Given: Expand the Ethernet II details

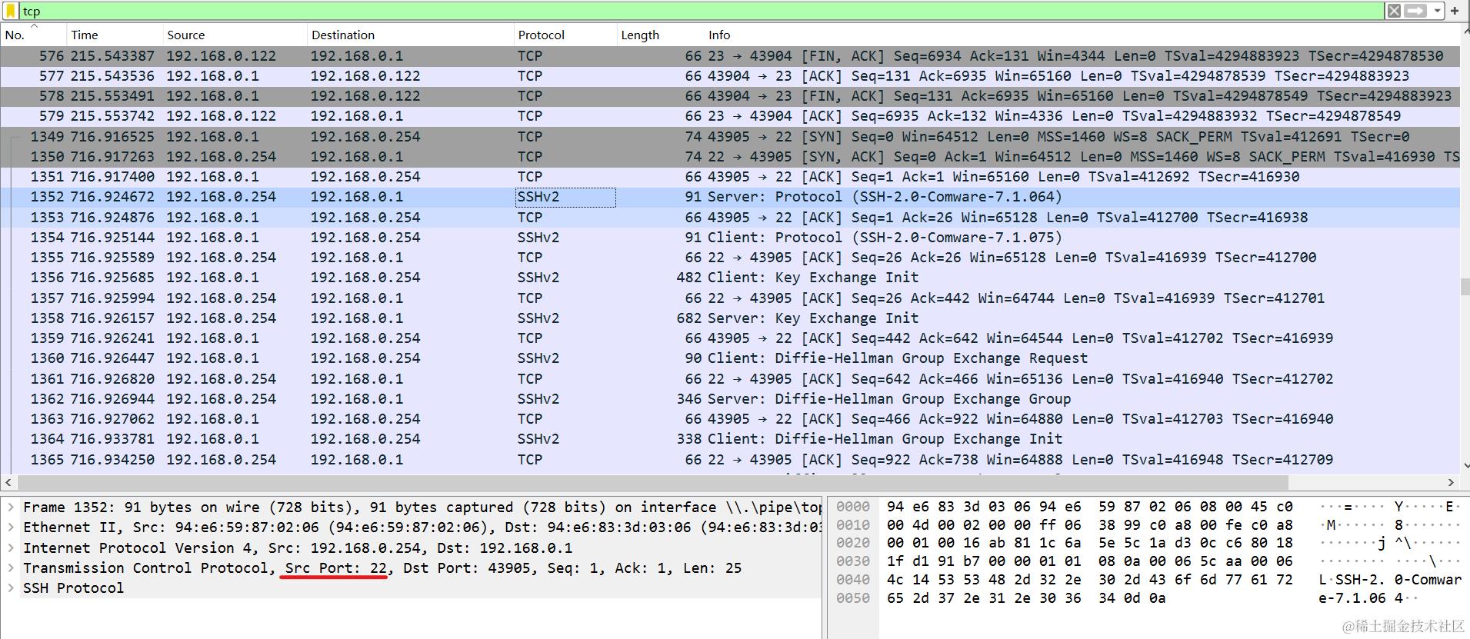Looking at the screenshot, I should (x=11, y=528).
